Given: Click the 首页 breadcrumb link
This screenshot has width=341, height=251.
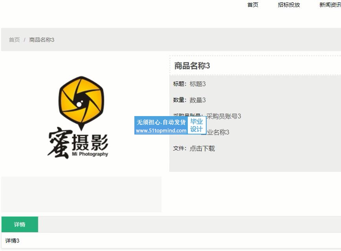Looking at the screenshot, I should 15,40.
